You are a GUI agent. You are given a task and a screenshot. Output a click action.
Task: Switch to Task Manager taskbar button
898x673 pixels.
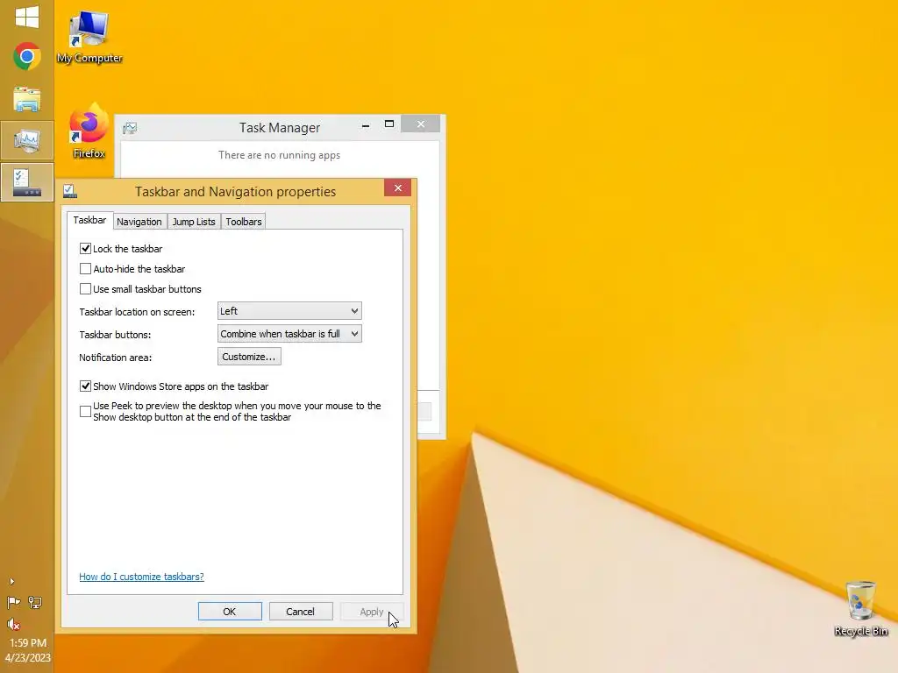pyautogui.click(x=27, y=141)
